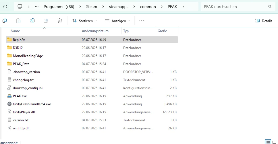Image resolution: width=278 pixels, height=144 pixels.
Task: Select the BepInEx folder icon
Action: 9,40
